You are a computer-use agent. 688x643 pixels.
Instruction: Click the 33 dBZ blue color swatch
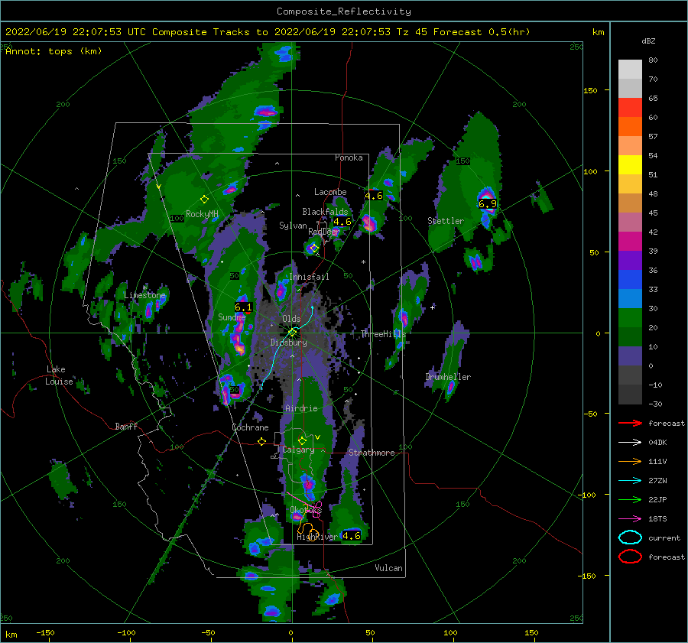point(630,280)
